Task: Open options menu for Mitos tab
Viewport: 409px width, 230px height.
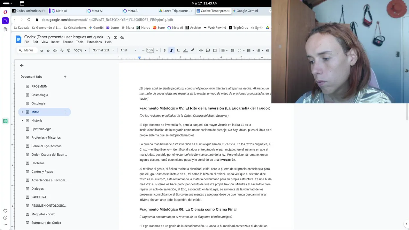Action: pos(65,112)
